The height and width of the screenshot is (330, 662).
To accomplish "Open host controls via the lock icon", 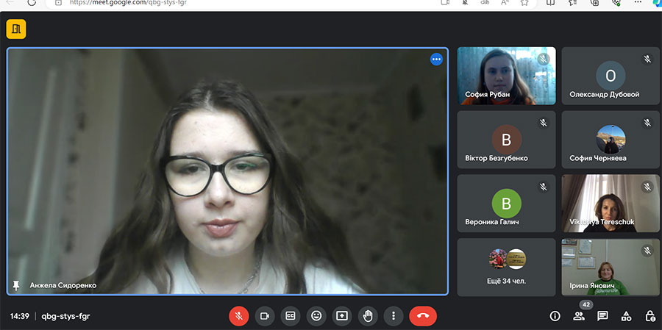I will 650,316.
